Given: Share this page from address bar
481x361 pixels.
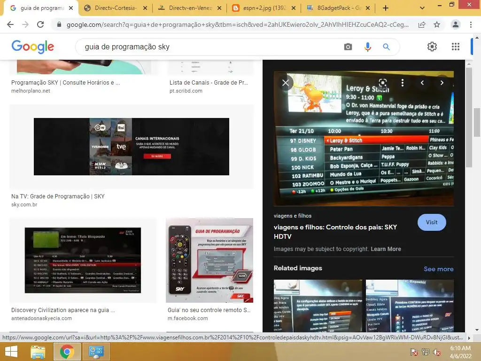Looking at the screenshot, I should pyautogui.click(x=422, y=24).
